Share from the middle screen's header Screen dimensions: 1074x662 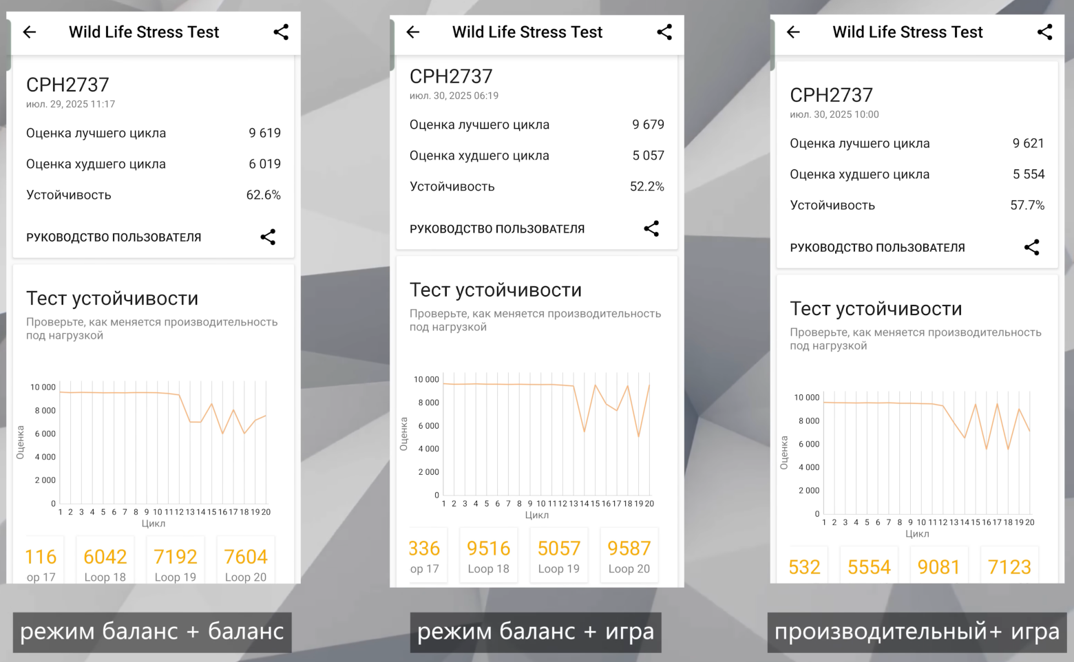pyautogui.click(x=664, y=32)
